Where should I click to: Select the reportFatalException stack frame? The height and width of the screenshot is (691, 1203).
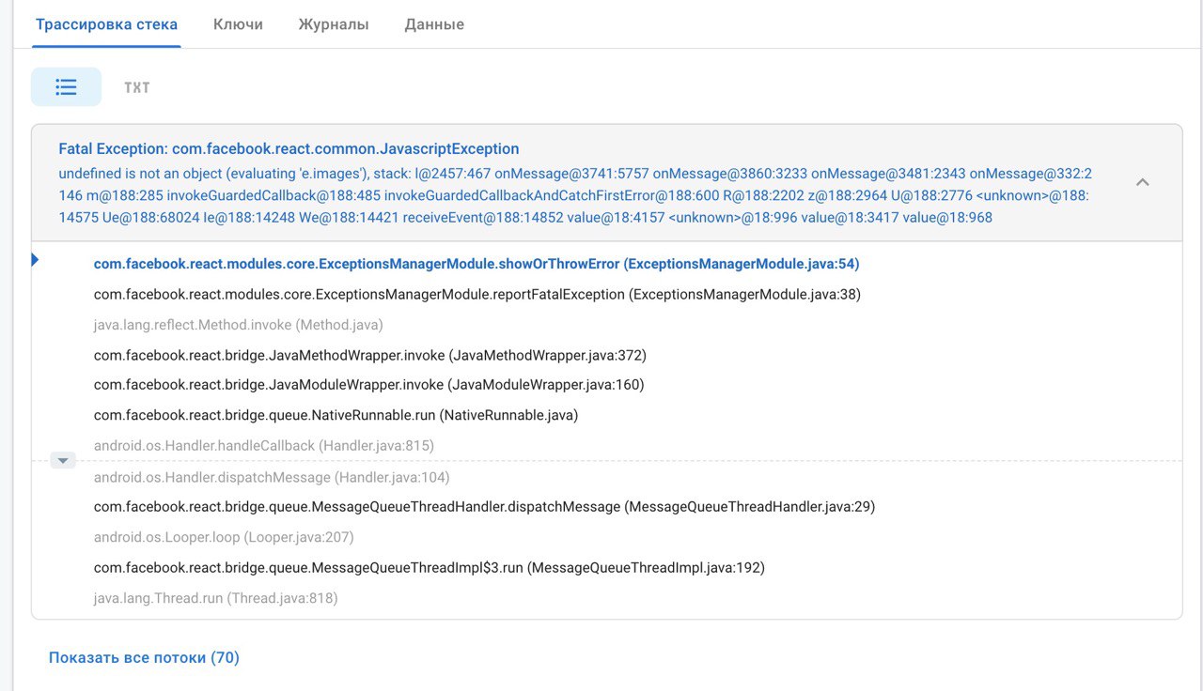pyautogui.click(x=477, y=294)
